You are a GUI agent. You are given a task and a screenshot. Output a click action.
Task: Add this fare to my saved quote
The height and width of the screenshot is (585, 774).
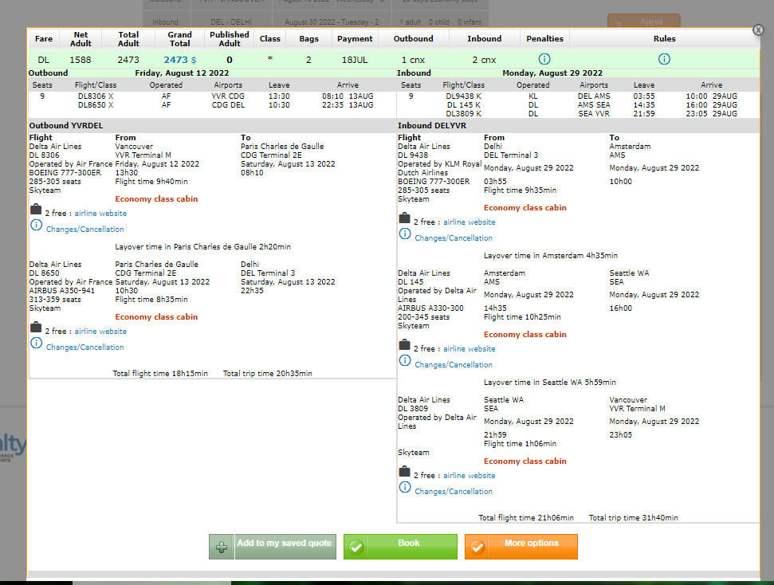click(273, 547)
